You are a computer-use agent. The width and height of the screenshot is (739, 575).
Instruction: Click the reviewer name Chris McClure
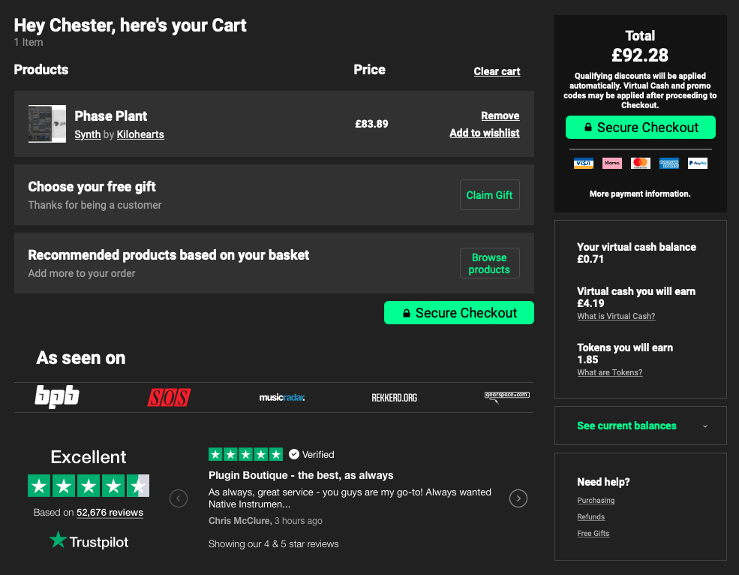240,521
